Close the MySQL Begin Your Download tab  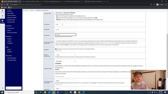(x=104, y=2)
